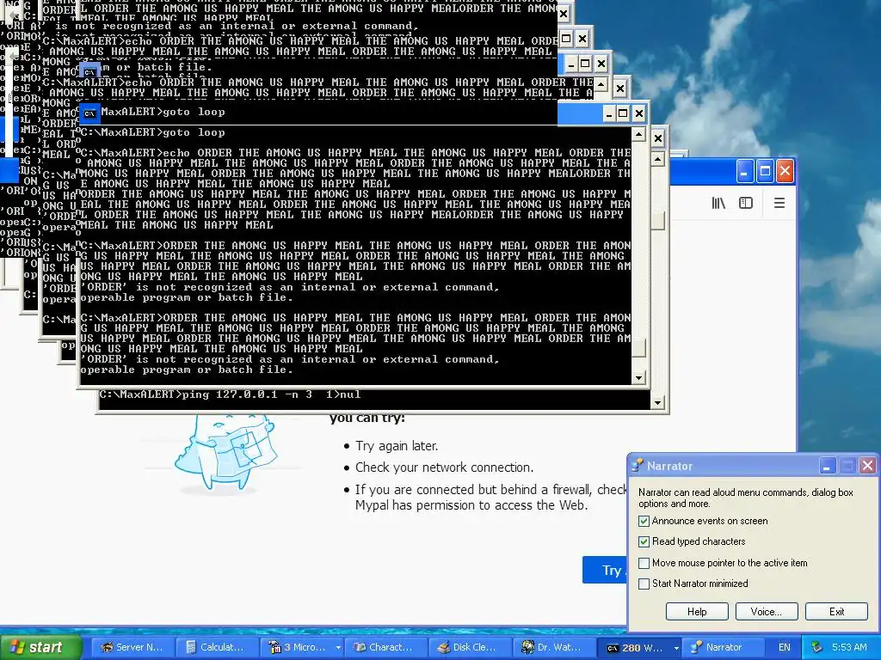The width and height of the screenshot is (881, 660).
Task: Enable Move mouse pointer to active item
Action: click(x=644, y=563)
